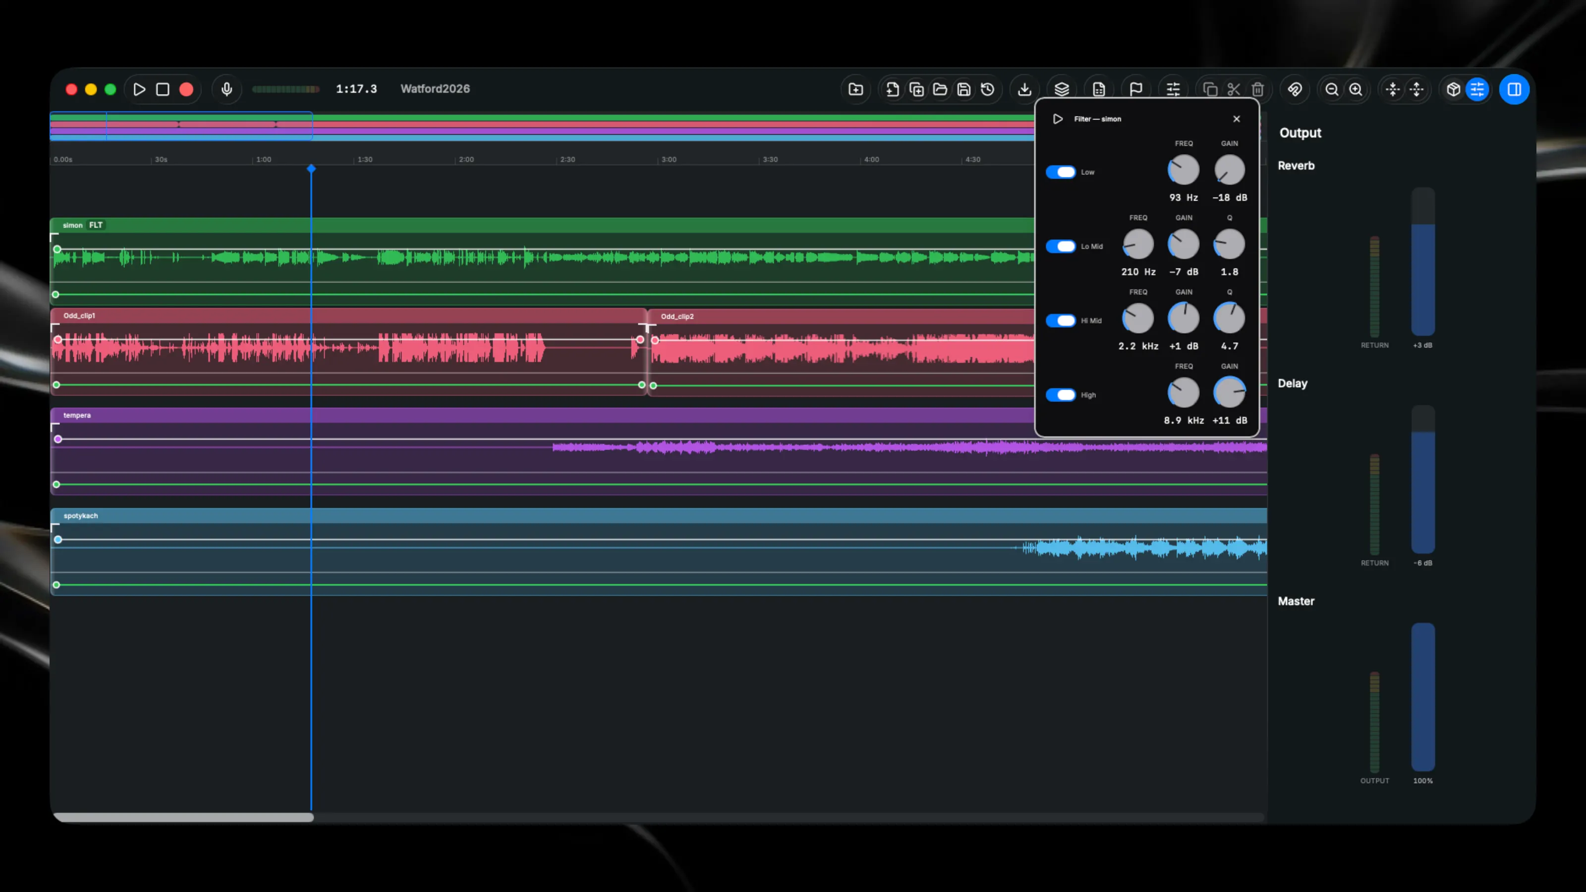Preview the filter with its play icon
1586x892 pixels.
tap(1058, 119)
